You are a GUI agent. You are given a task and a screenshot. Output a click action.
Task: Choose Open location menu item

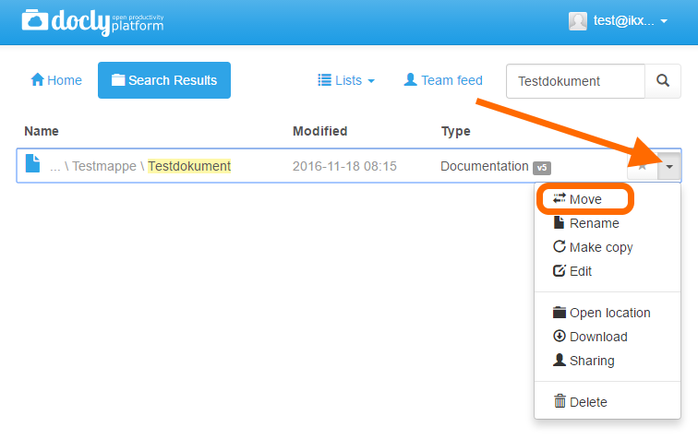coord(601,313)
